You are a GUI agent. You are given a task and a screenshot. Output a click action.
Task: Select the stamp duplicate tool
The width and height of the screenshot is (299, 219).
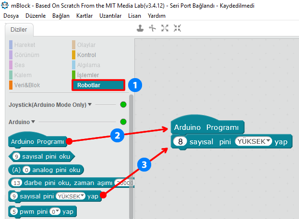coord(140,28)
